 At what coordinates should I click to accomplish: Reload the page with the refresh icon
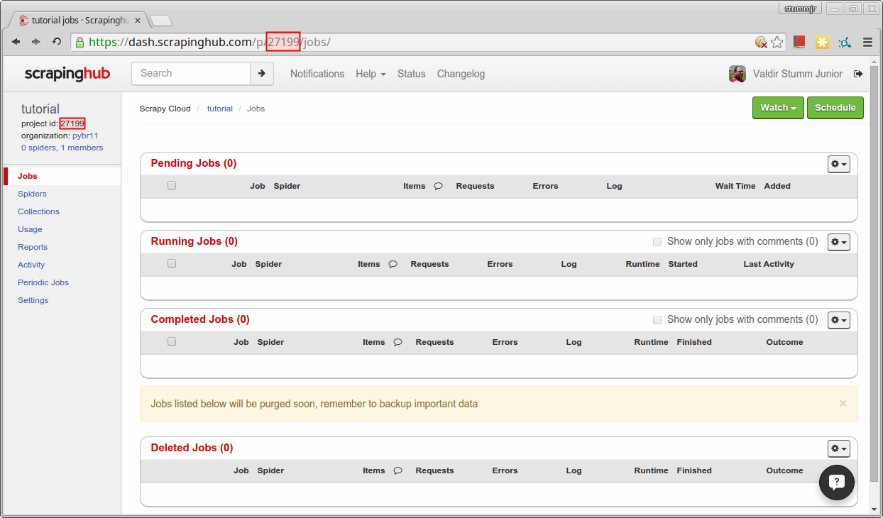tap(57, 42)
